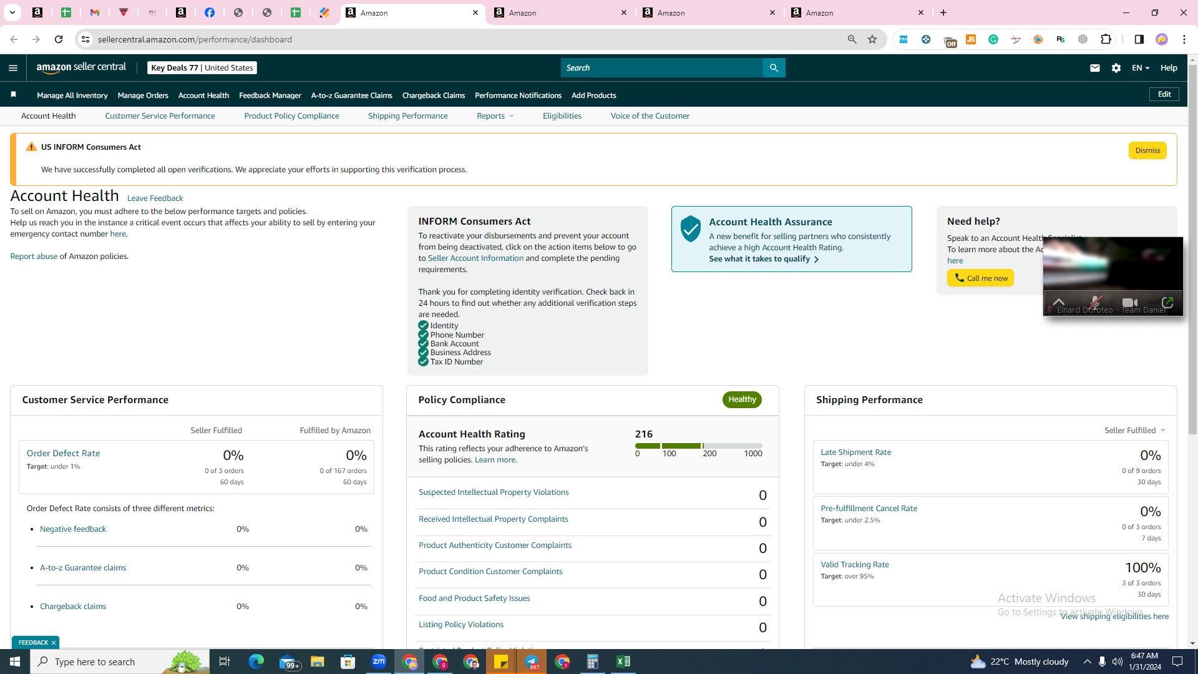Open the Chrome profile avatar

1162,39
